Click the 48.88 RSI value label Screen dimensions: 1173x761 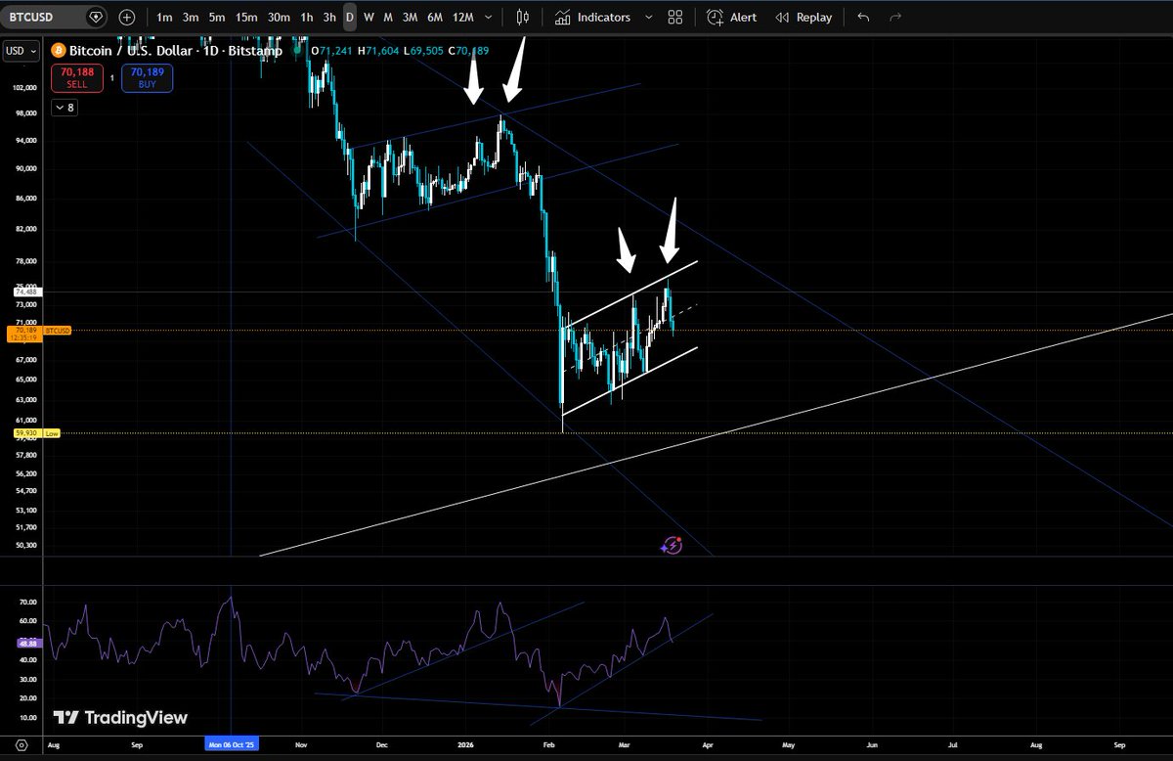pos(27,643)
